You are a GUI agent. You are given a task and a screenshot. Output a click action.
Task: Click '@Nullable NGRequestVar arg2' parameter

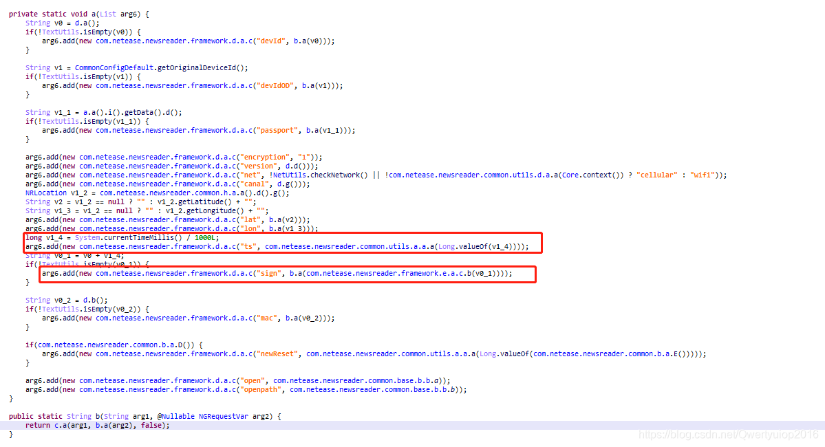[216, 417]
